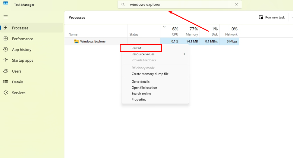Click the Details list icon
Image resolution: width=293 pixels, height=158 pixels.
[6, 82]
